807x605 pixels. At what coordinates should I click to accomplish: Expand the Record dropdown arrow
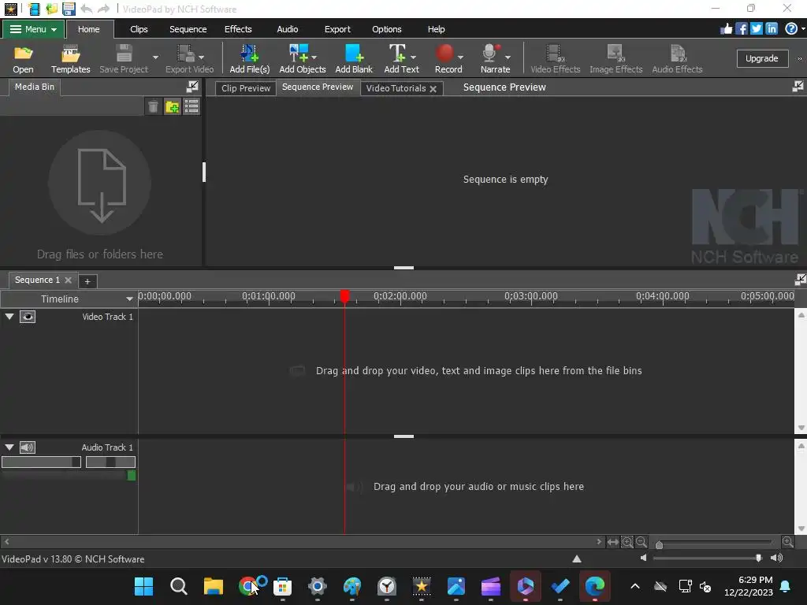click(460, 57)
